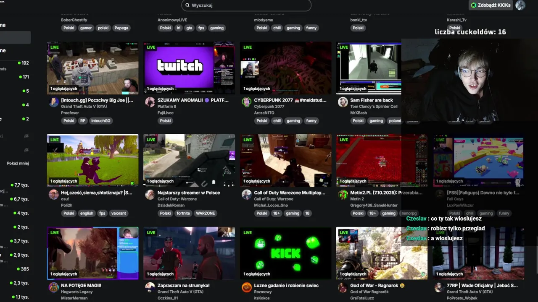Click Poli2h channel avatar
Screen dimensions: 538x302
point(54,195)
